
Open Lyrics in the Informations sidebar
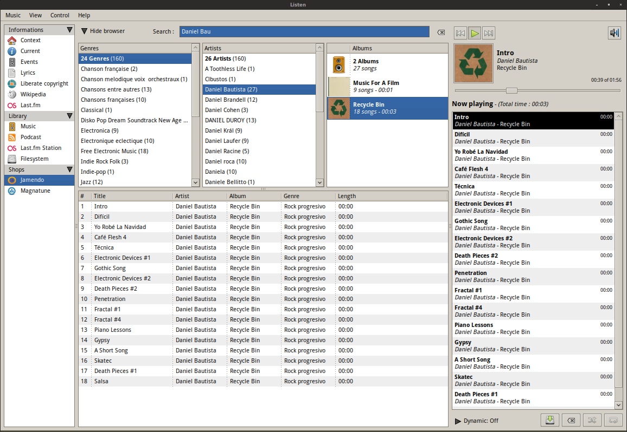(28, 73)
